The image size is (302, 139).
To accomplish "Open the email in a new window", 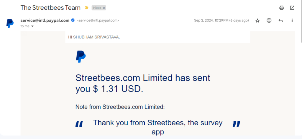I will 292,8.
